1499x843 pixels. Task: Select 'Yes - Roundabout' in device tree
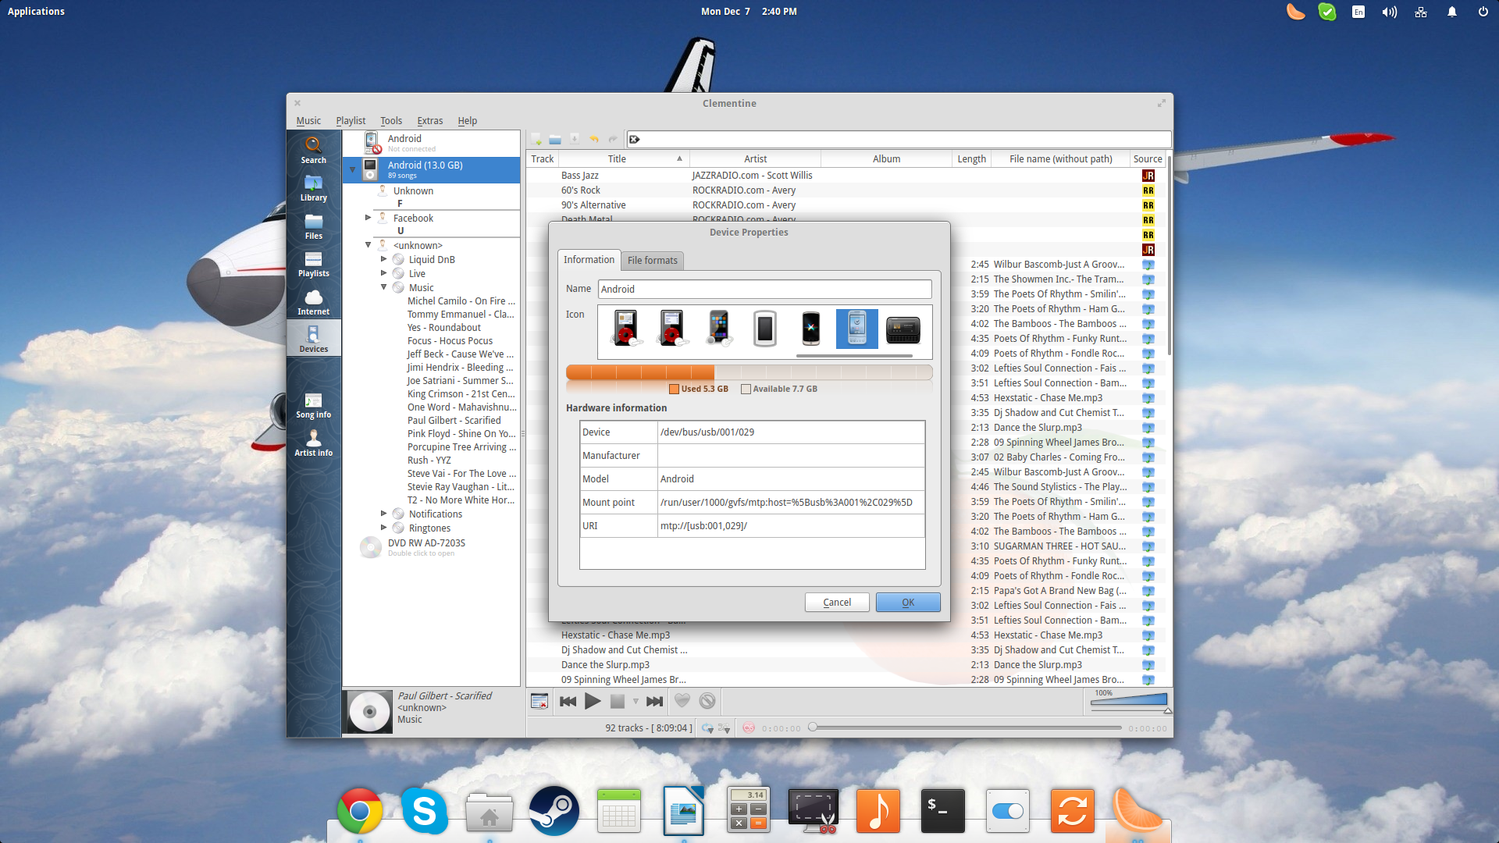pos(443,328)
